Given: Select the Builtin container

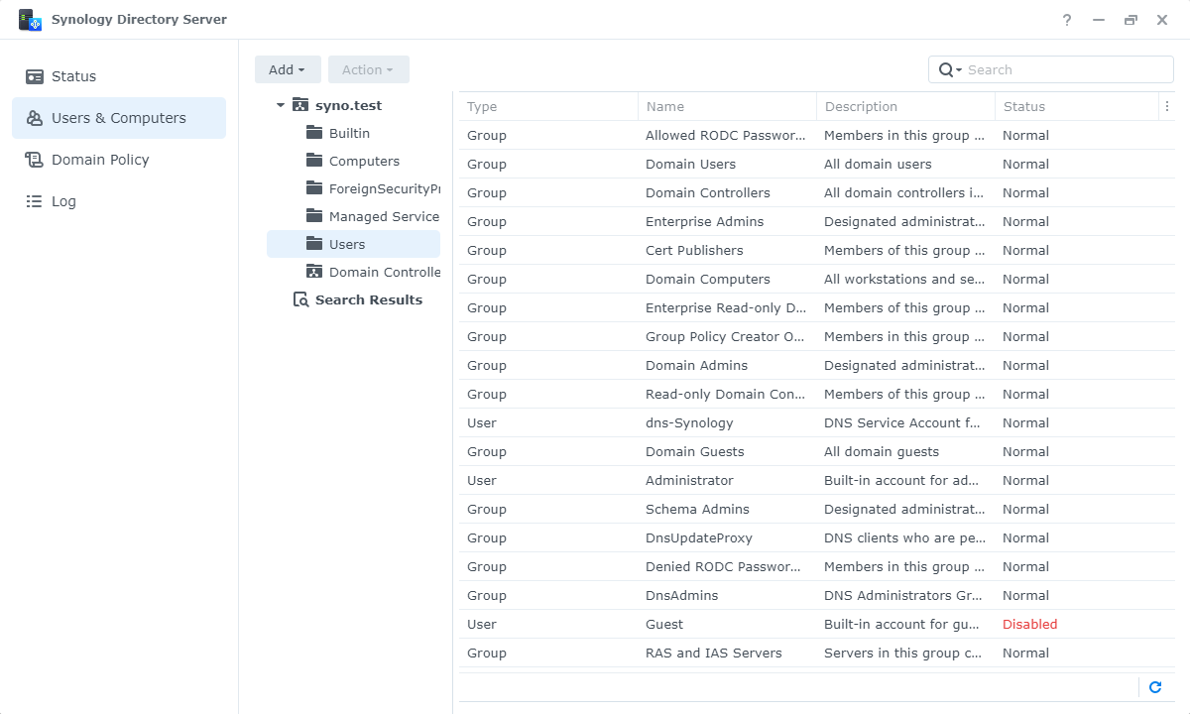Looking at the screenshot, I should [347, 132].
